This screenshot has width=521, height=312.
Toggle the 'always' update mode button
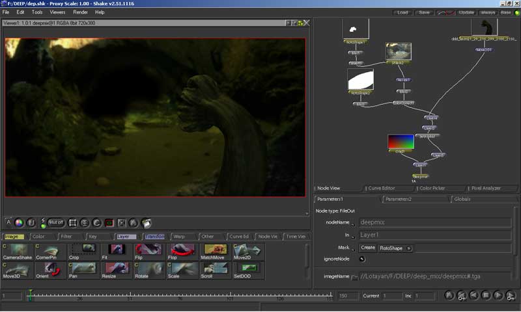click(488, 12)
